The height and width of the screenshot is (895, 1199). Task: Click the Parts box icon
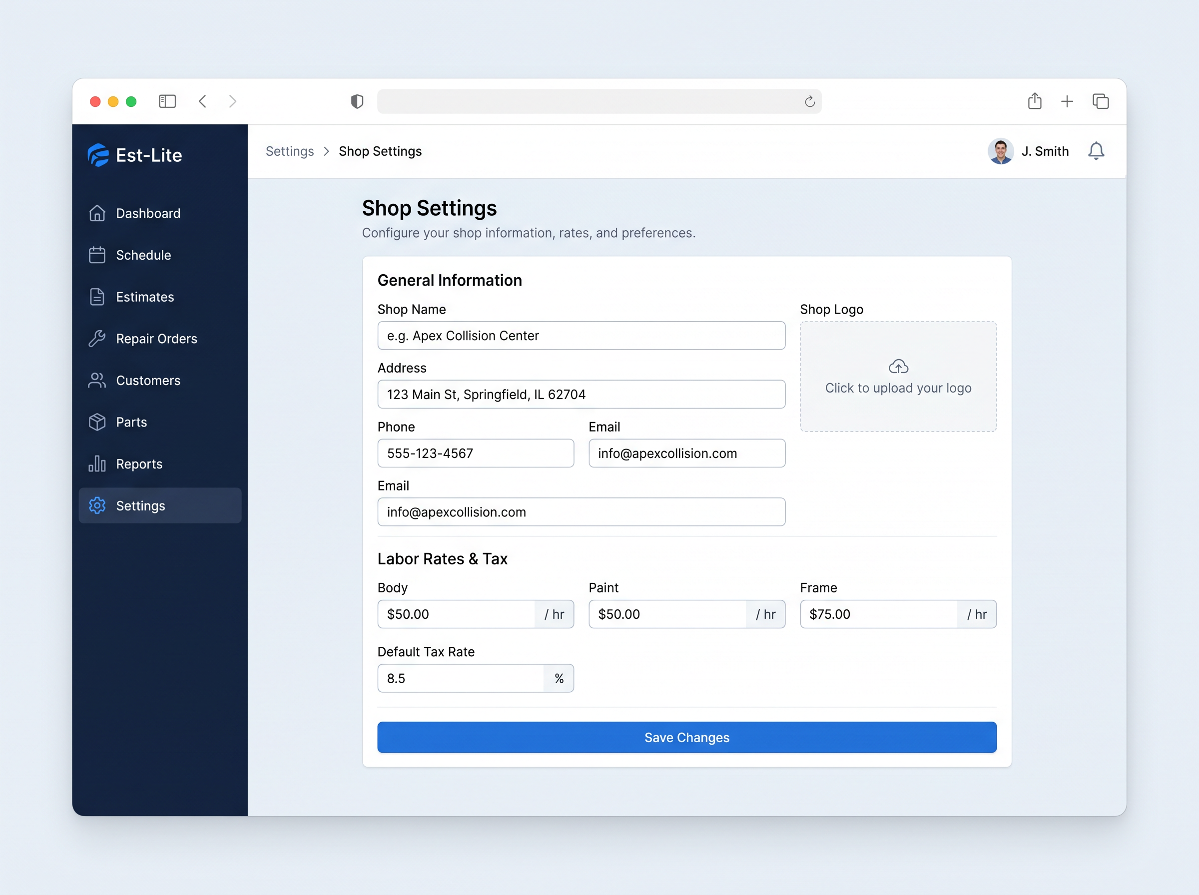click(x=97, y=422)
